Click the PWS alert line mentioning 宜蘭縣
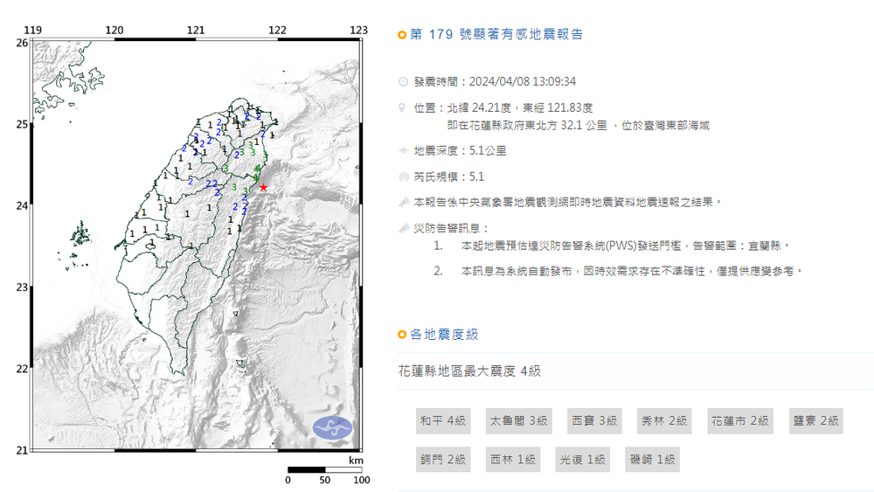Viewport: 874px width, 492px height. tap(625, 246)
